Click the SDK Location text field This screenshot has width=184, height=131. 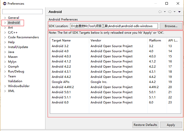pyautogui.click(x=114, y=26)
